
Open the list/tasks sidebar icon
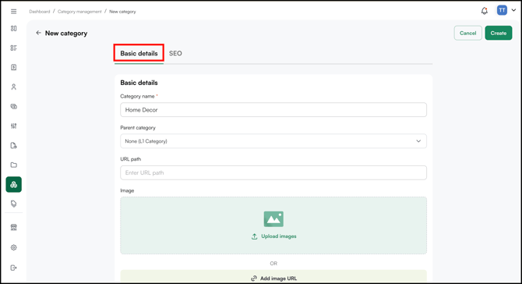coord(14,48)
